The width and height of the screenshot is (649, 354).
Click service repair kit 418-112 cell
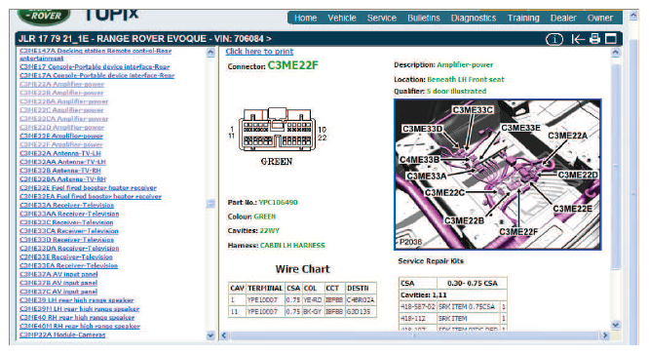[418, 318]
